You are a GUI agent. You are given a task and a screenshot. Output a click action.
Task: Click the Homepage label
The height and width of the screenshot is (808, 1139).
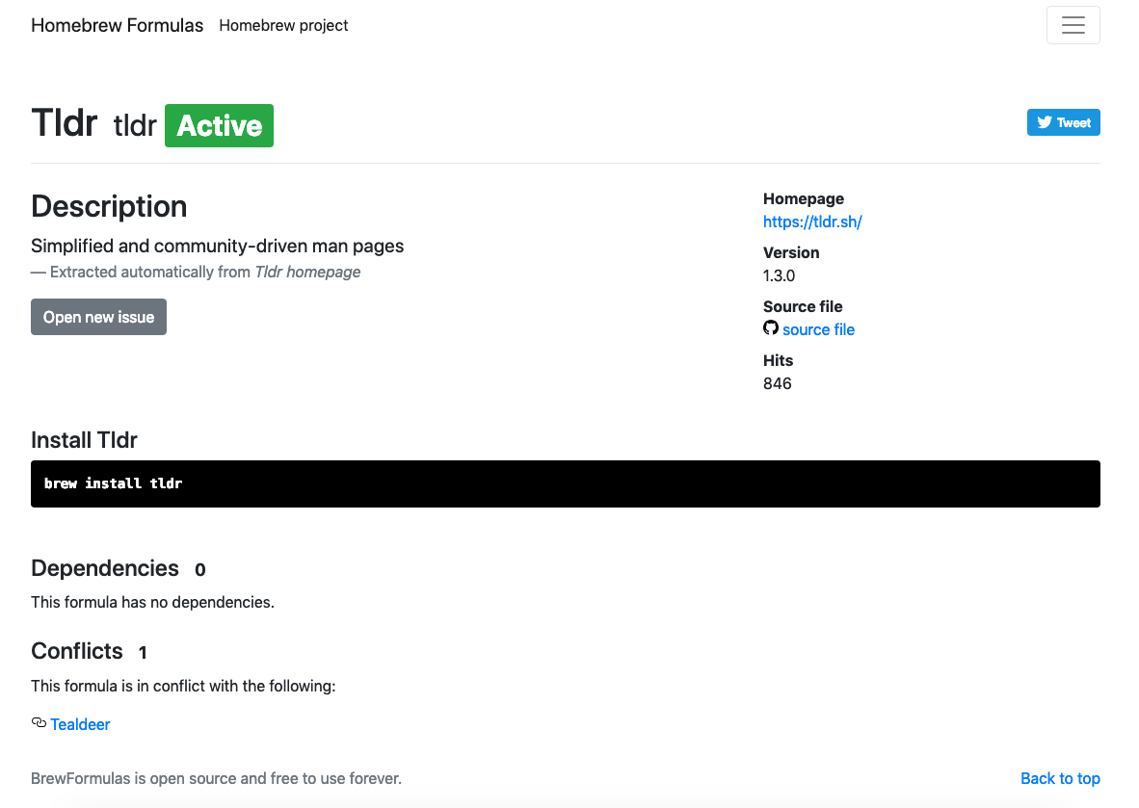pyautogui.click(x=804, y=199)
